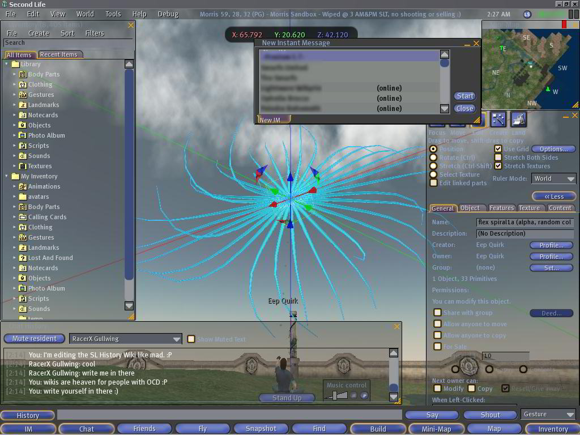The width and height of the screenshot is (580, 435).
Task: Collapse the My Inventory folder tree
Action: pyautogui.click(x=7, y=176)
